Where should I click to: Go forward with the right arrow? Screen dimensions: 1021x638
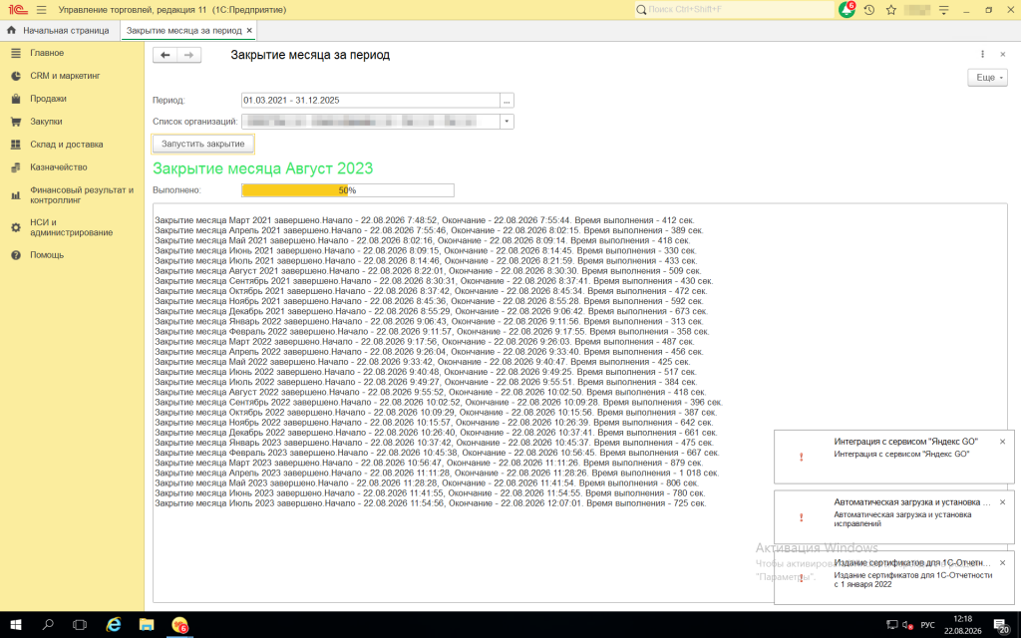pyautogui.click(x=188, y=56)
